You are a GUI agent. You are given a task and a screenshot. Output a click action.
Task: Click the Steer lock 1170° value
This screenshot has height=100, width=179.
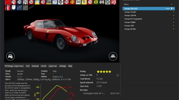99,86
